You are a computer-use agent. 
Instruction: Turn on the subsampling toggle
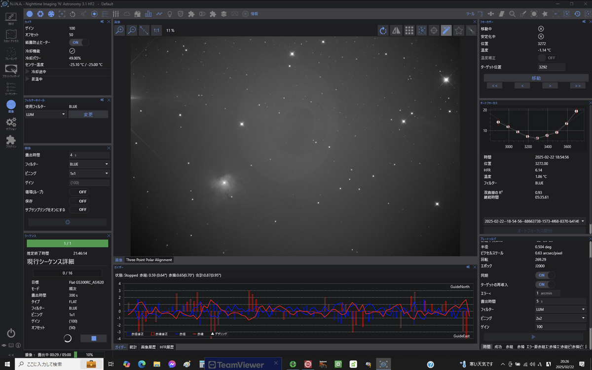click(79, 210)
